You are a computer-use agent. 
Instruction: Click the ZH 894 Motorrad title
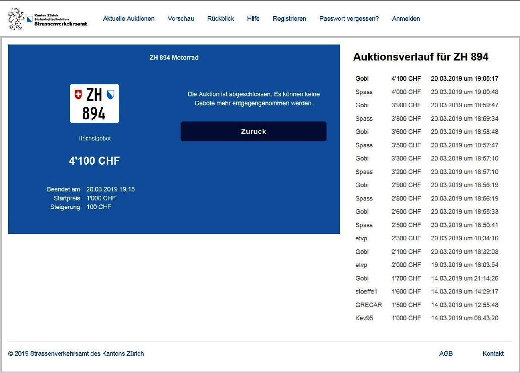pos(174,57)
